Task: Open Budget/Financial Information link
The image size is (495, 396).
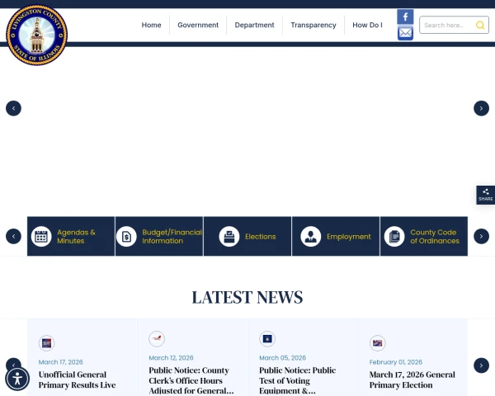Action: [172, 237]
